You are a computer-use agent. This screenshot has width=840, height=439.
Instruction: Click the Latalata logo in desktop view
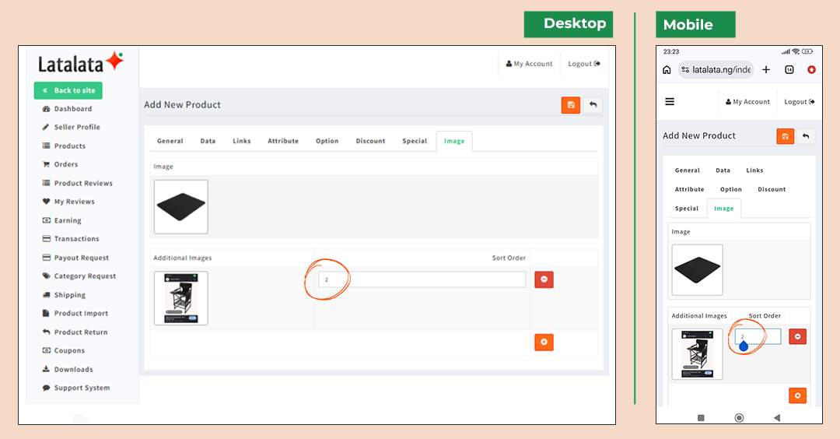pyautogui.click(x=81, y=63)
